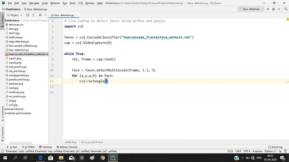Viewport: 289px width, 162px height.
Task: Select mat_practice.py file
Action: point(18,67)
